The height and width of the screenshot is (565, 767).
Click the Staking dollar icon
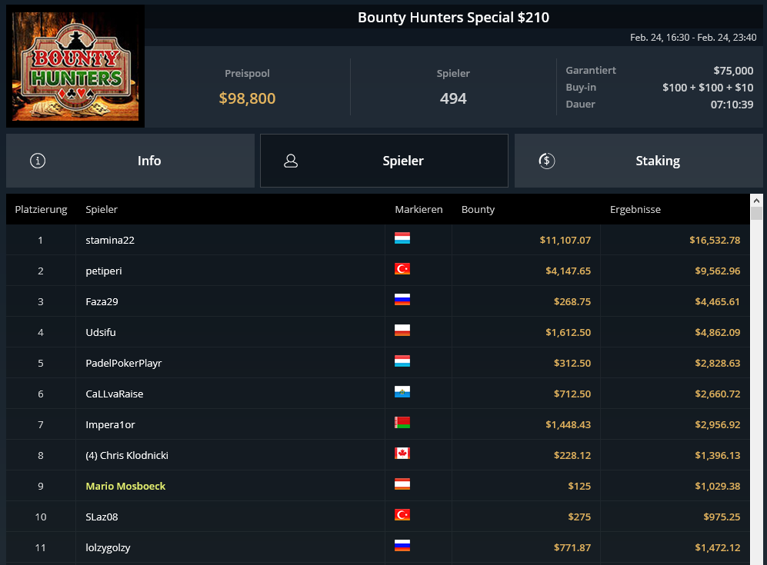tap(546, 161)
